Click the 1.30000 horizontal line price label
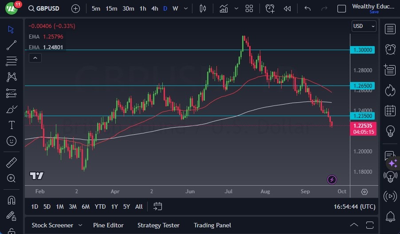The image size is (400, 234). point(363,50)
